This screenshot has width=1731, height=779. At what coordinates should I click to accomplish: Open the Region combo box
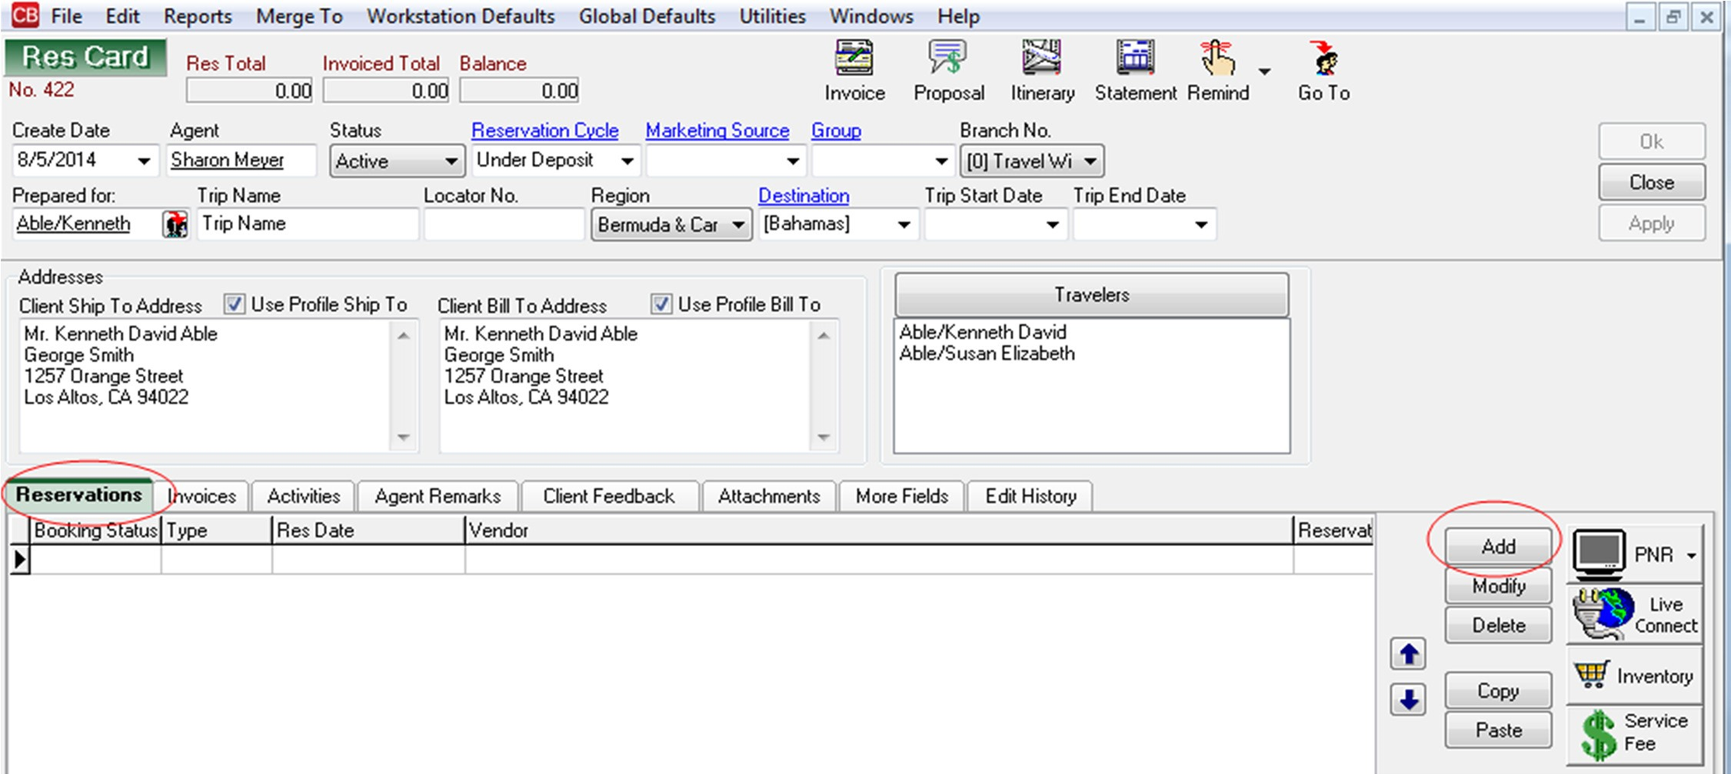coord(738,225)
